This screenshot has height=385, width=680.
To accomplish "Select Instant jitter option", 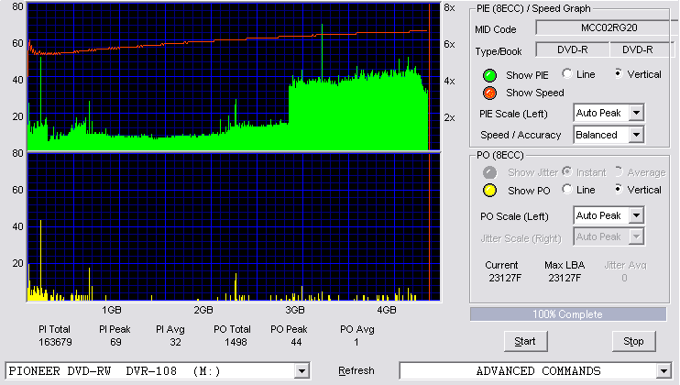I will (x=566, y=171).
